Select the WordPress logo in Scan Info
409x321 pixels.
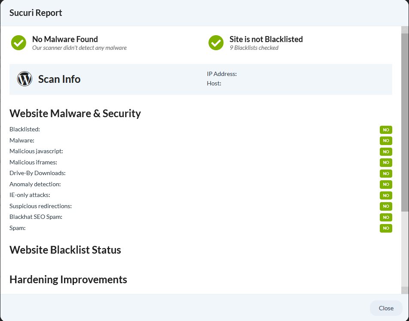click(24, 79)
